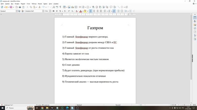The width and height of the screenshot is (197, 110).
Task: Click the Increase indent icon
Action: [118, 11]
